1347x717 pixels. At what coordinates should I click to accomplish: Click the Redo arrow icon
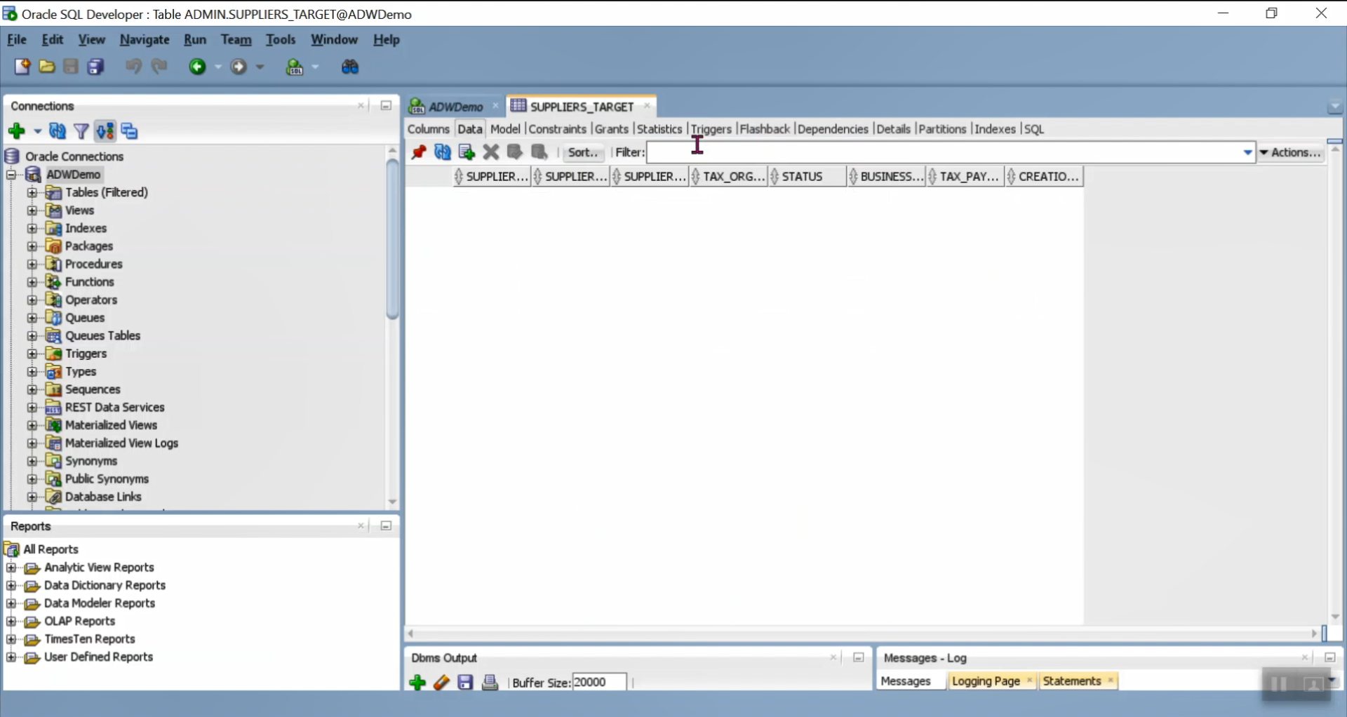pos(160,67)
